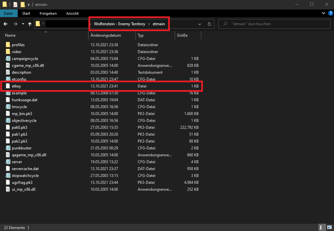Open recent locations dropdown arrow
Image resolution: width=334 pixels, height=231 pixels.
[23, 24]
